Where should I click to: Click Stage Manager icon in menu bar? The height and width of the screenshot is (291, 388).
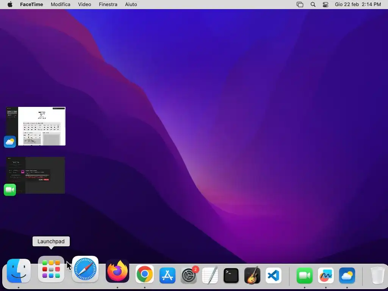[300, 5]
